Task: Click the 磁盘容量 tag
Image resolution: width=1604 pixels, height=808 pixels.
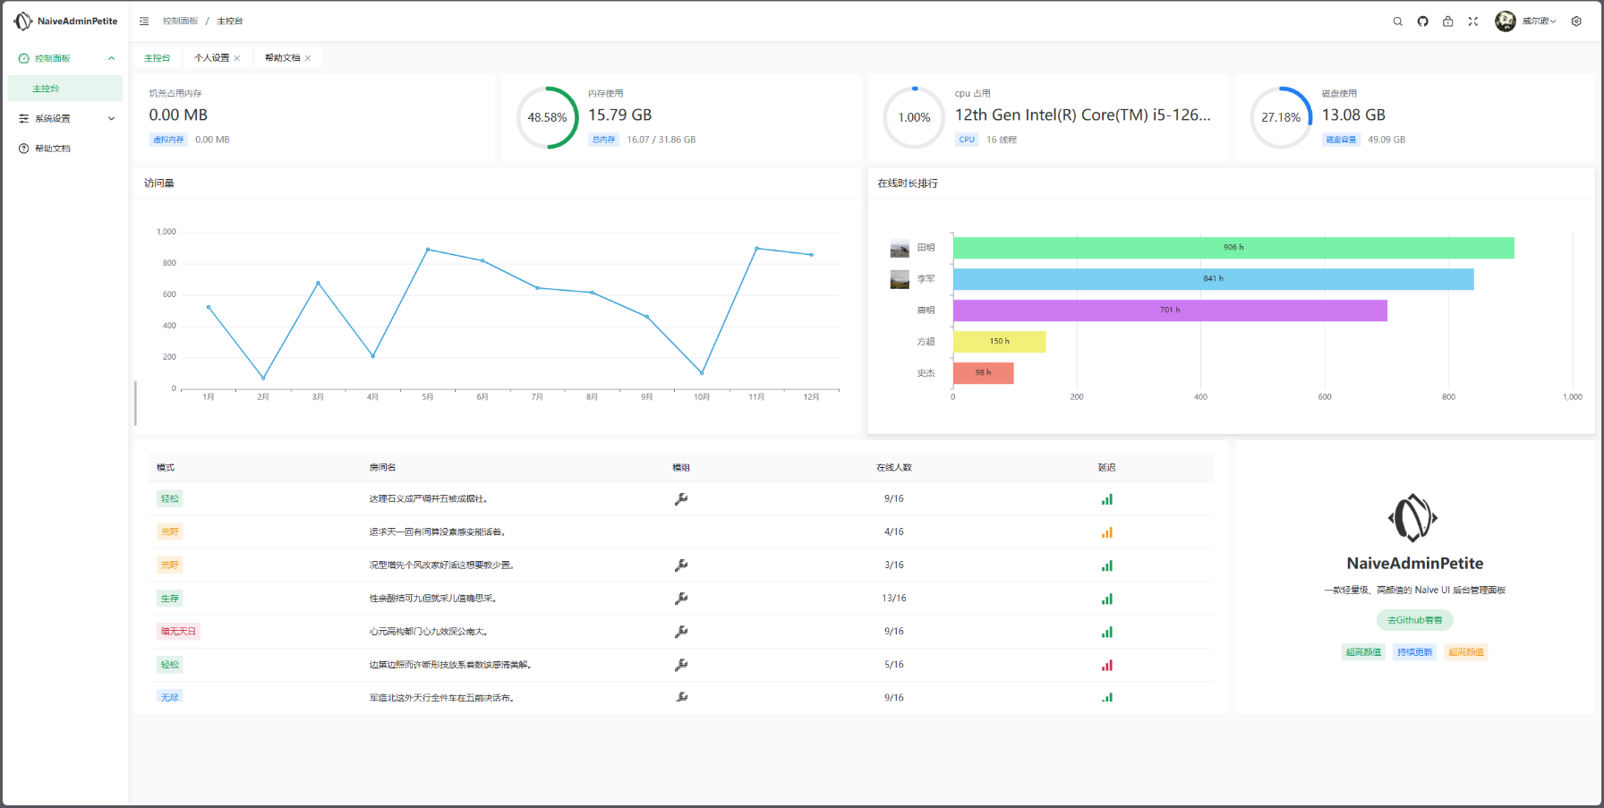Action: coord(1341,140)
